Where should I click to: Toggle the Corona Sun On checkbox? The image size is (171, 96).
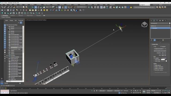(154, 47)
